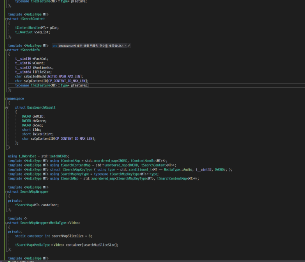
Task: Click the tSearchContent struct name
Action: (x=33, y=19)
